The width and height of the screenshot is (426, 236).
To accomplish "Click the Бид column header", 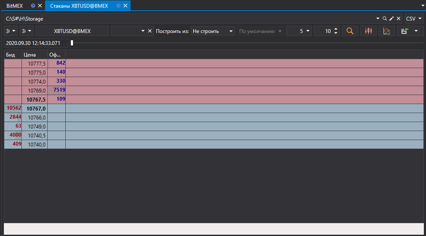I will [13, 55].
